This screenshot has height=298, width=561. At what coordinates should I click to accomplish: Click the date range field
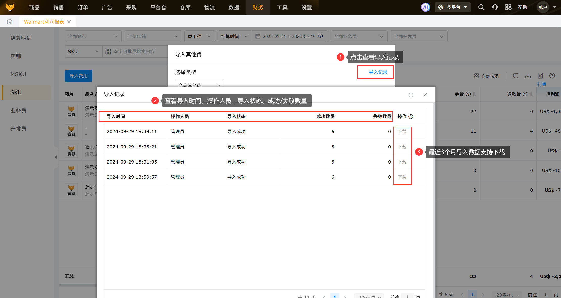click(289, 36)
